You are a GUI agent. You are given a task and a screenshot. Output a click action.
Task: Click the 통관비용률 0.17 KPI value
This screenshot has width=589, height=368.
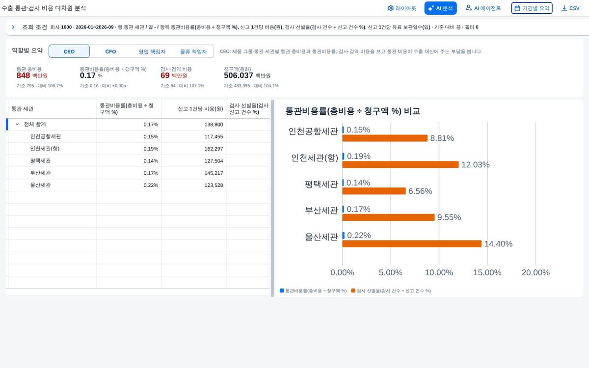click(x=88, y=76)
